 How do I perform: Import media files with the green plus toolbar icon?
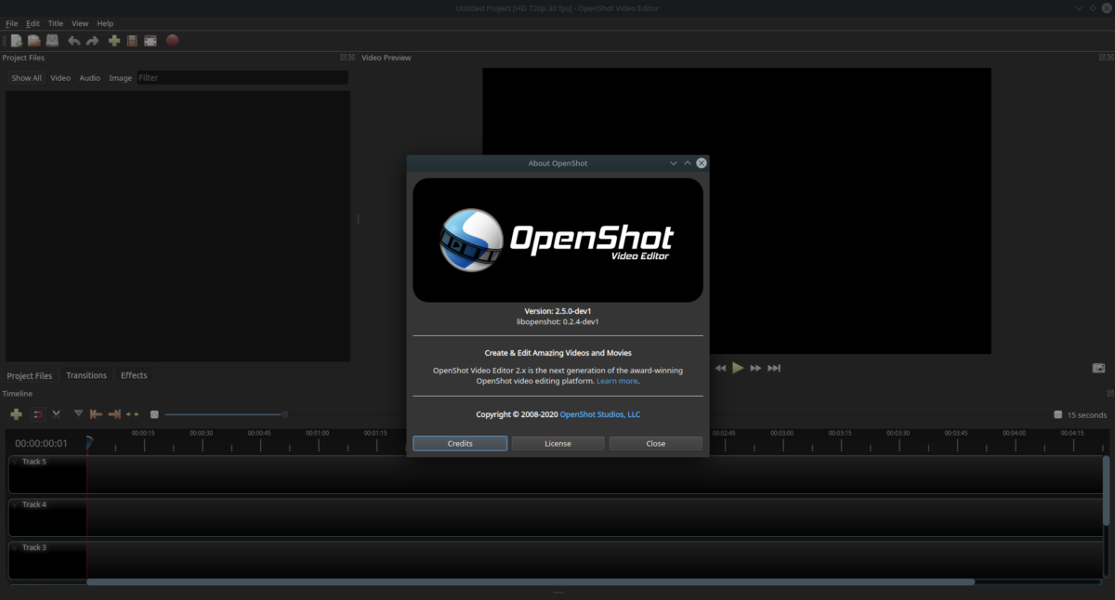click(112, 40)
